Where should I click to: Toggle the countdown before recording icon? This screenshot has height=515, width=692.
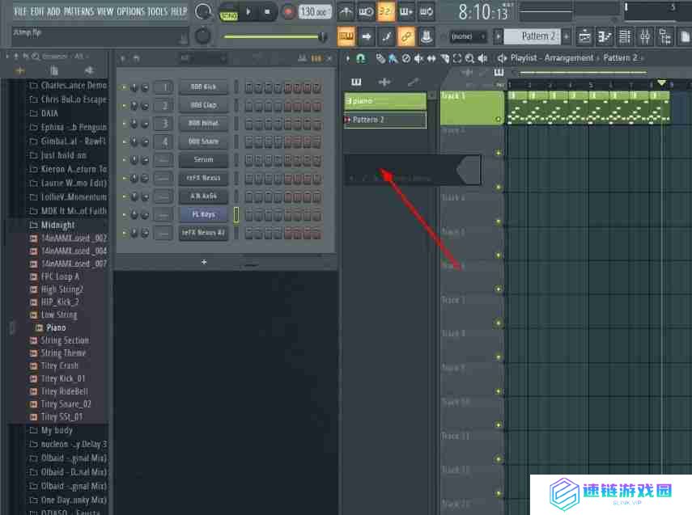(x=385, y=12)
